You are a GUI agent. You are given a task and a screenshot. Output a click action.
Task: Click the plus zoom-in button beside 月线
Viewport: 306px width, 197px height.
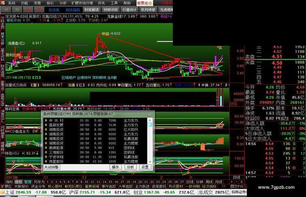pos(232,182)
